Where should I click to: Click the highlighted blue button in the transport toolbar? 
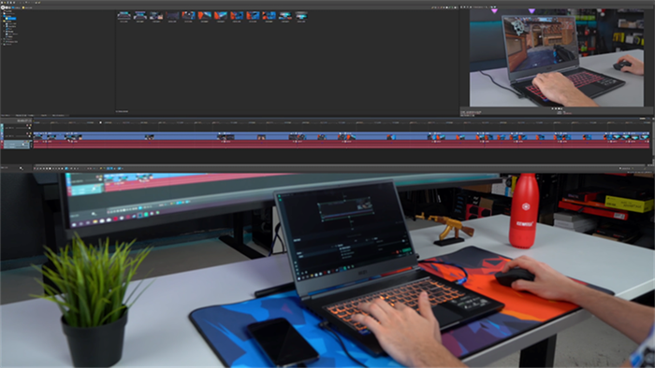coord(66,168)
